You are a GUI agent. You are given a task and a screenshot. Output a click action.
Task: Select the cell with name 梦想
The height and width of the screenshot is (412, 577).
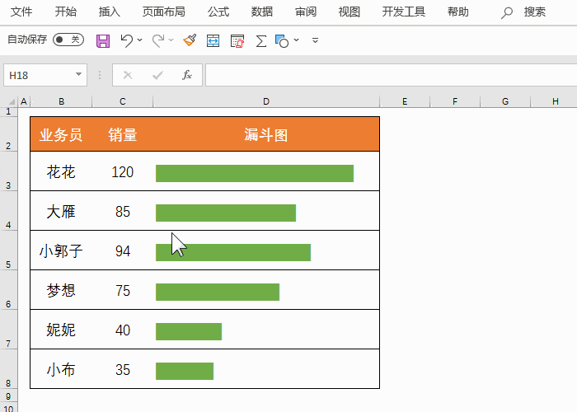point(61,290)
